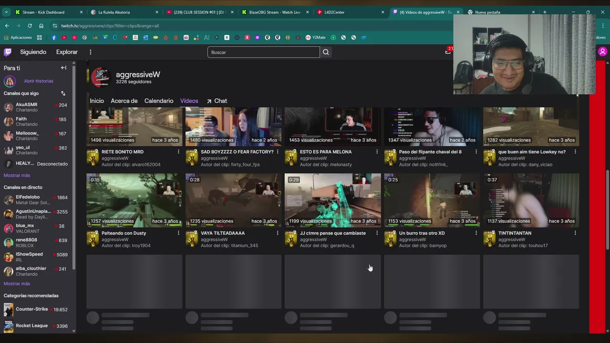
Task: Open the Twitch home logo
Action: click(8, 52)
